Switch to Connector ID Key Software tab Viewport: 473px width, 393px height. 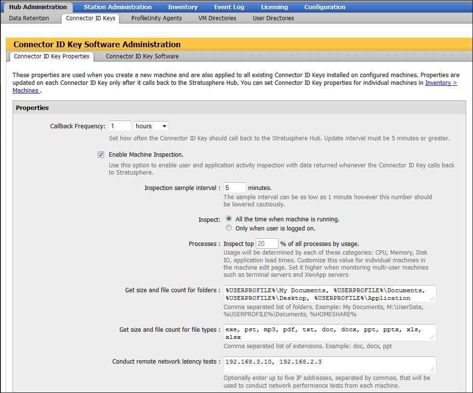tap(142, 56)
